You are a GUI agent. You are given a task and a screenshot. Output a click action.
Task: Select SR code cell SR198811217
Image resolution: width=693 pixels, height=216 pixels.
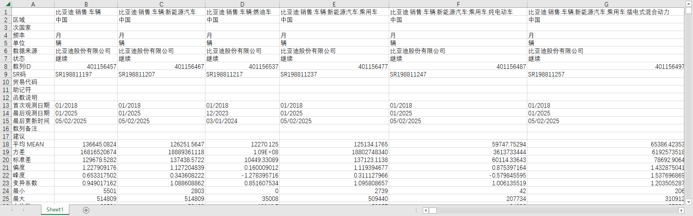tap(242, 74)
